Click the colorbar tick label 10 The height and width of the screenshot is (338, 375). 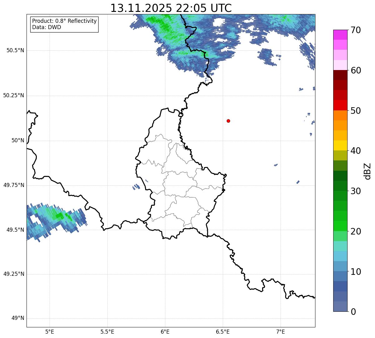coord(356,272)
